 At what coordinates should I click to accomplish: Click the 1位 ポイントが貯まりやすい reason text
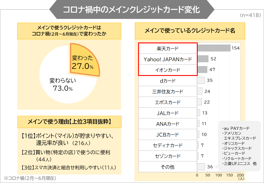[67, 139]
